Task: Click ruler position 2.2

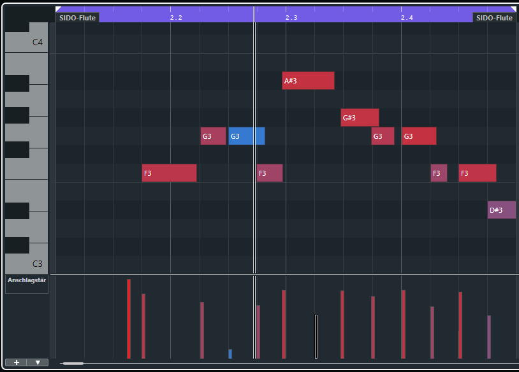Action: tap(176, 18)
